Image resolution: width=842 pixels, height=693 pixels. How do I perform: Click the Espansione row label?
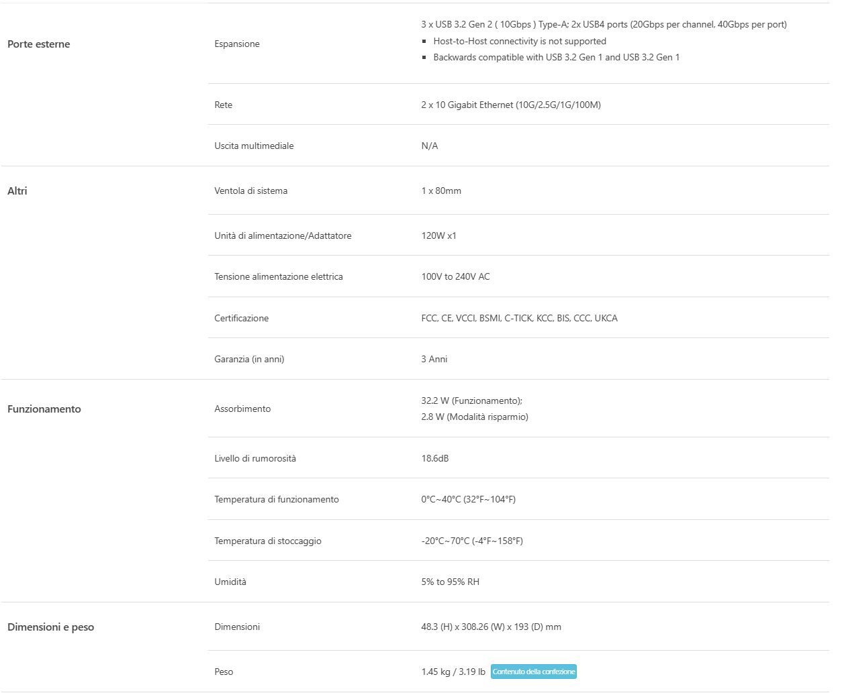click(x=236, y=44)
